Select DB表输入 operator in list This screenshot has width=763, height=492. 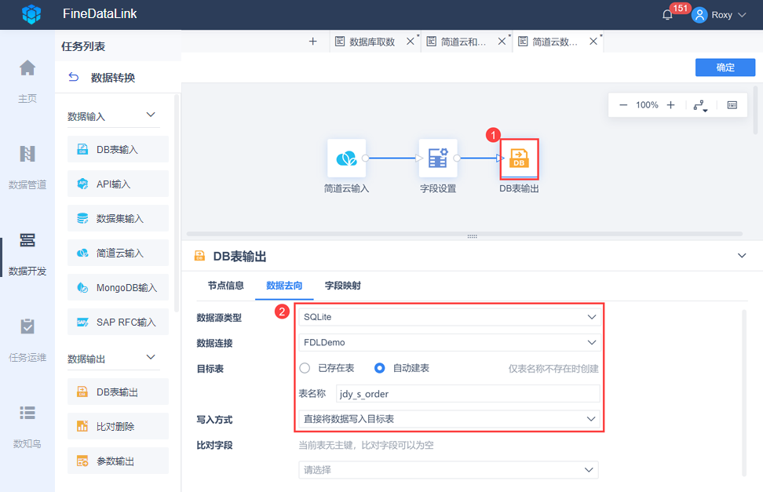click(118, 149)
